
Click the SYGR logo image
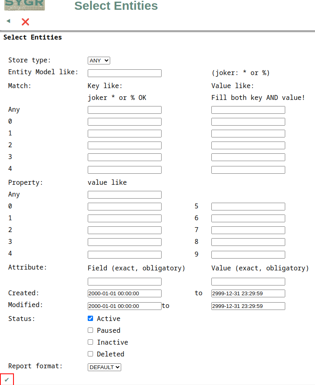[x=24, y=5]
